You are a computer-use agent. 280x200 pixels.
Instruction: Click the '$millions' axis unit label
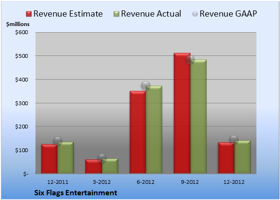point(18,24)
